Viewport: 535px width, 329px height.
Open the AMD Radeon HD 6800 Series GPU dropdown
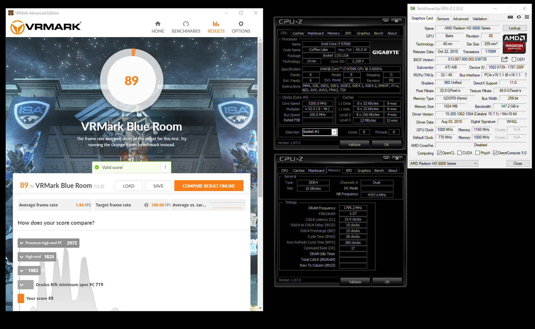coord(443,164)
